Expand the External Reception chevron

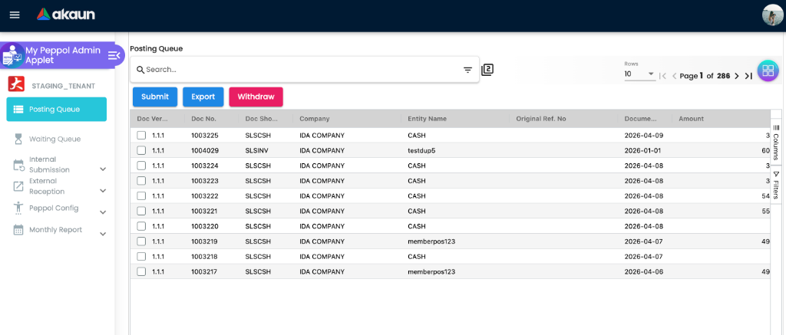103,191
